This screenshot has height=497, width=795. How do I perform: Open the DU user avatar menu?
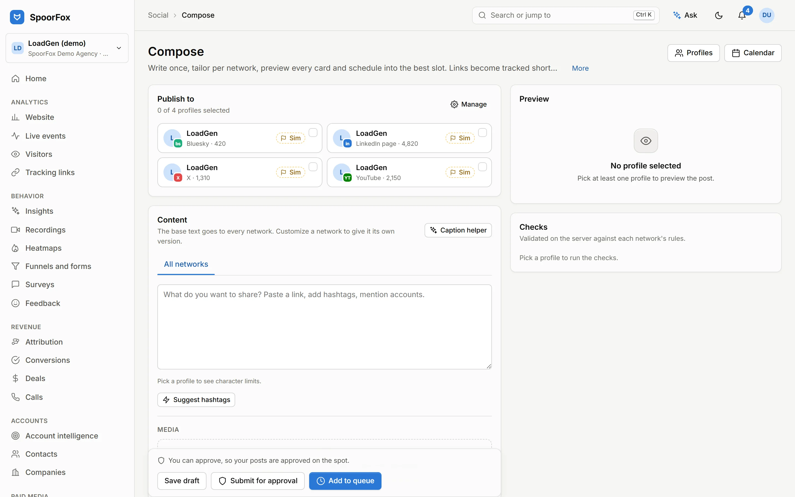(x=766, y=15)
